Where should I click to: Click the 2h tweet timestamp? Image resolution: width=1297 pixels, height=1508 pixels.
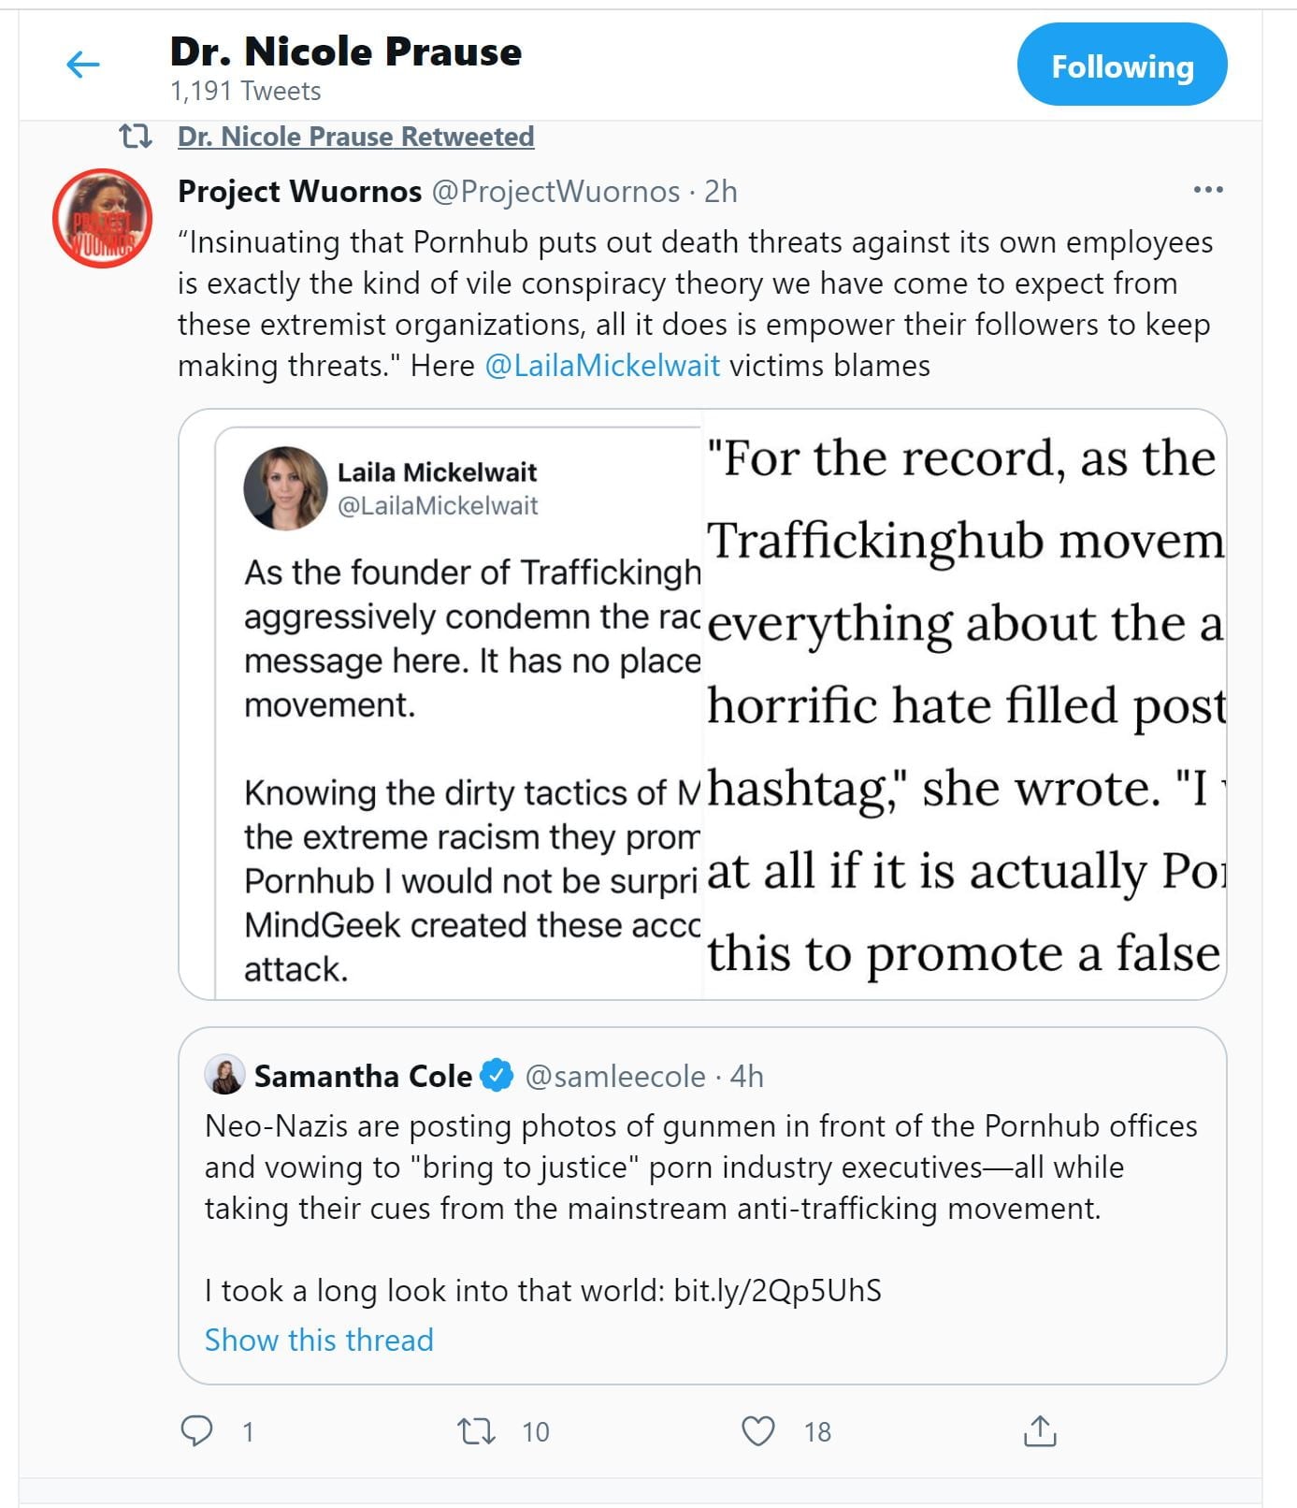click(x=721, y=192)
